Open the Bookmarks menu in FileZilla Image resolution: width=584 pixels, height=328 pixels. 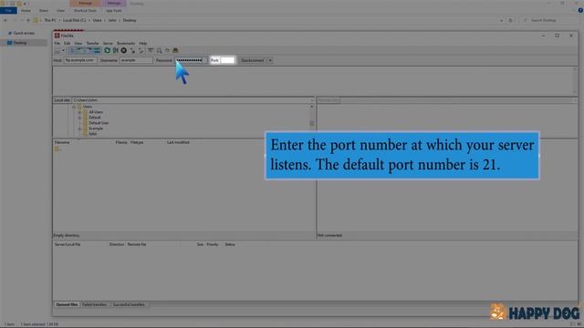pyautogui.click(x=126, y=43)
